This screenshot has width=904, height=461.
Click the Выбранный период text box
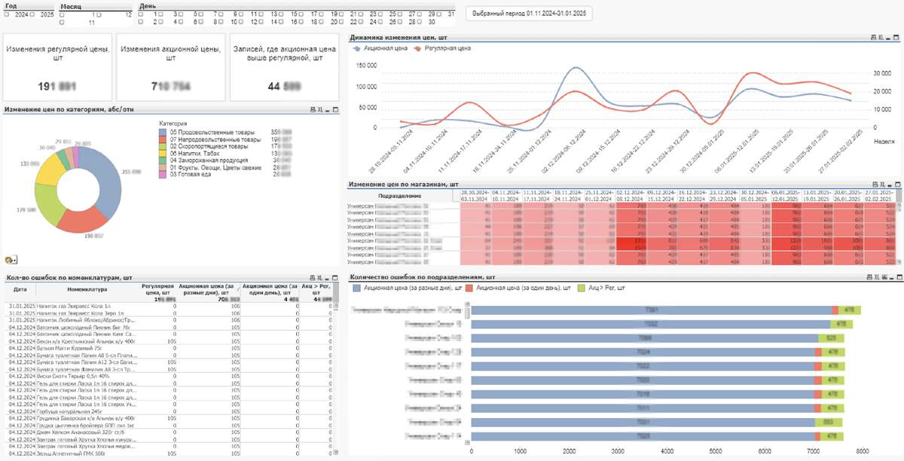pyautogui.click(x=528, y=14)
